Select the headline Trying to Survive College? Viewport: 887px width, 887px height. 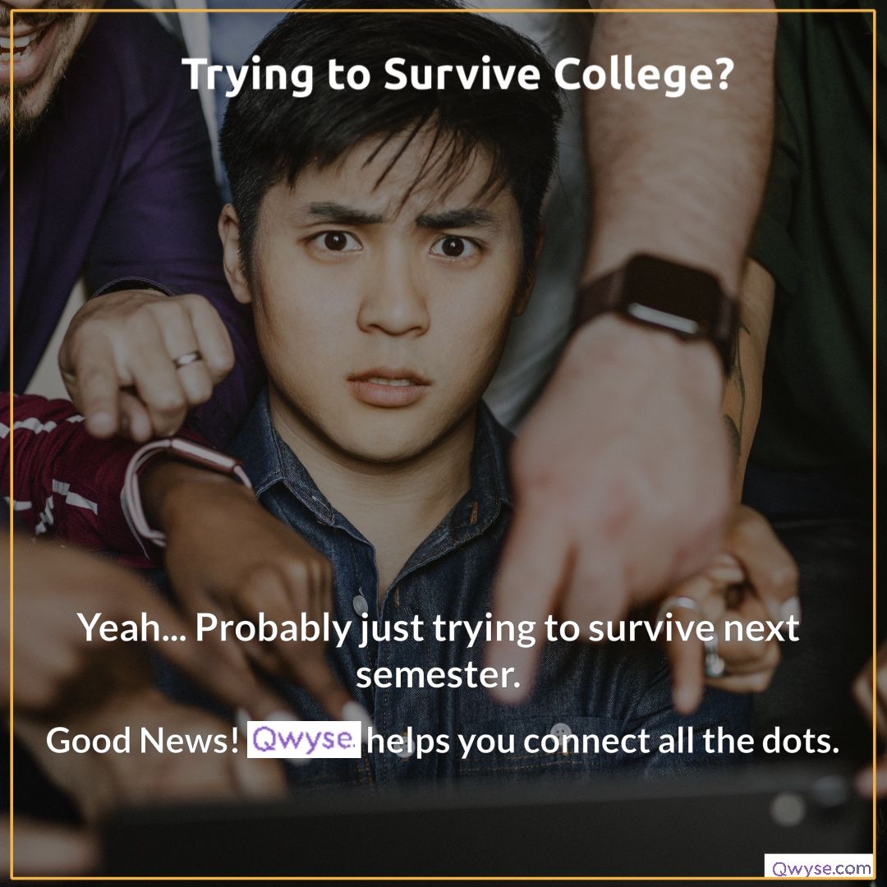(x=457, y=75)
